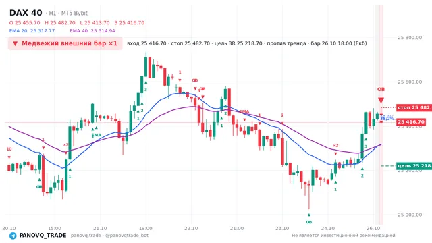Click the red '10' signal marker at chart start
The height and width of the screenshot is (243, 432).
coord(9,149)
